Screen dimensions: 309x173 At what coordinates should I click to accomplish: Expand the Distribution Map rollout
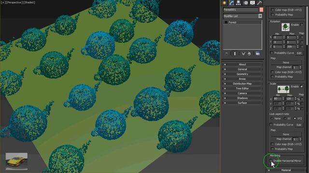click(242, 84)
